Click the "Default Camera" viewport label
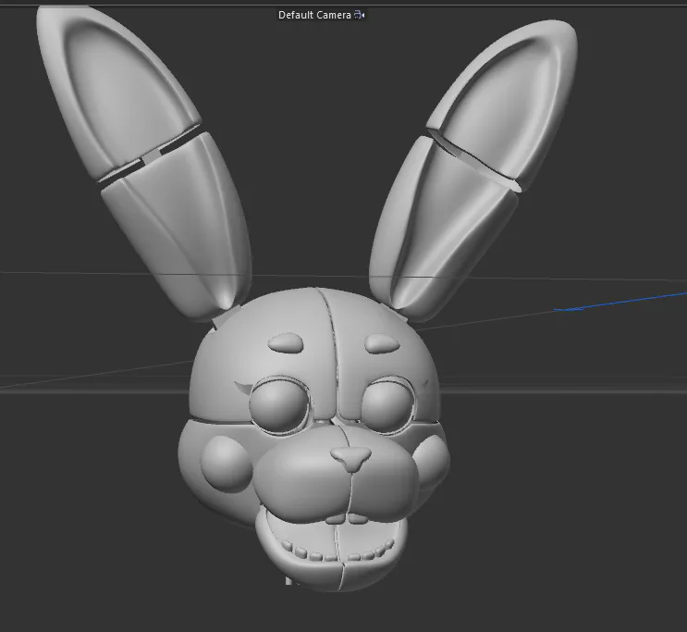Image resolution: width=687 pixels, height=632 pixels. [x=314, y=15]
